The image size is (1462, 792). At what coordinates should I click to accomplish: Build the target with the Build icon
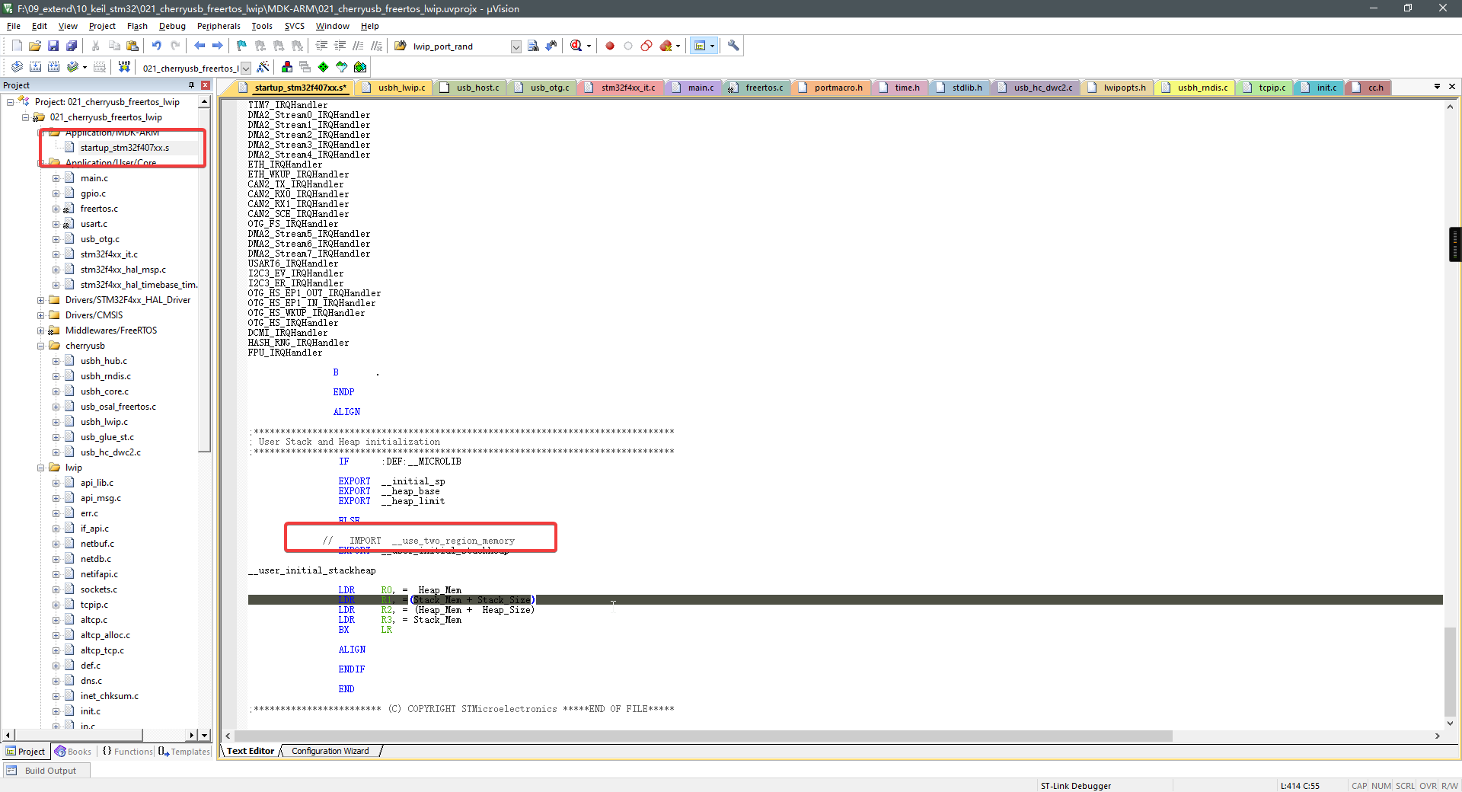[x=34, y=67]
